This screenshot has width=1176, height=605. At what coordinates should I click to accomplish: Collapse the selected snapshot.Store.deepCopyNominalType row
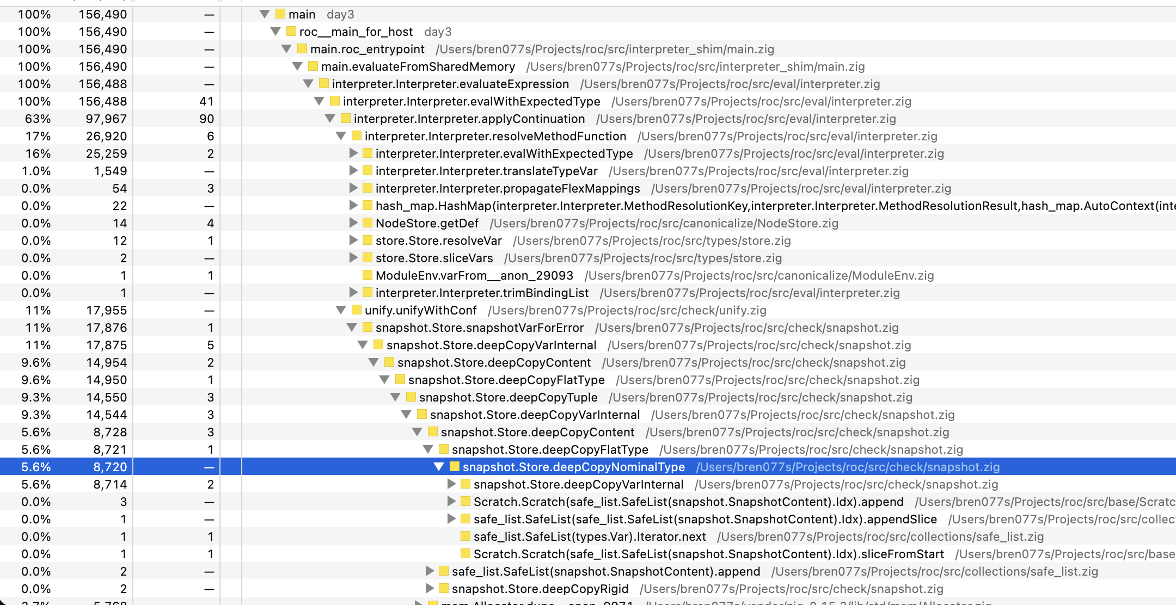point(439,467)
